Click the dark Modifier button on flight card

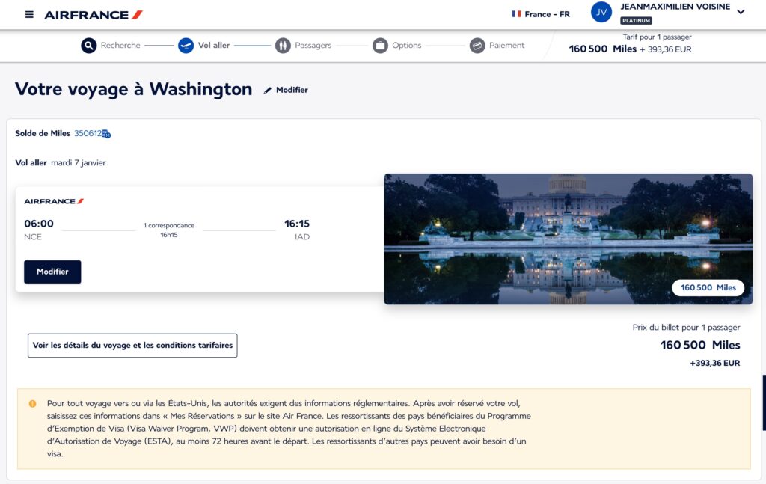coord(52,272)
